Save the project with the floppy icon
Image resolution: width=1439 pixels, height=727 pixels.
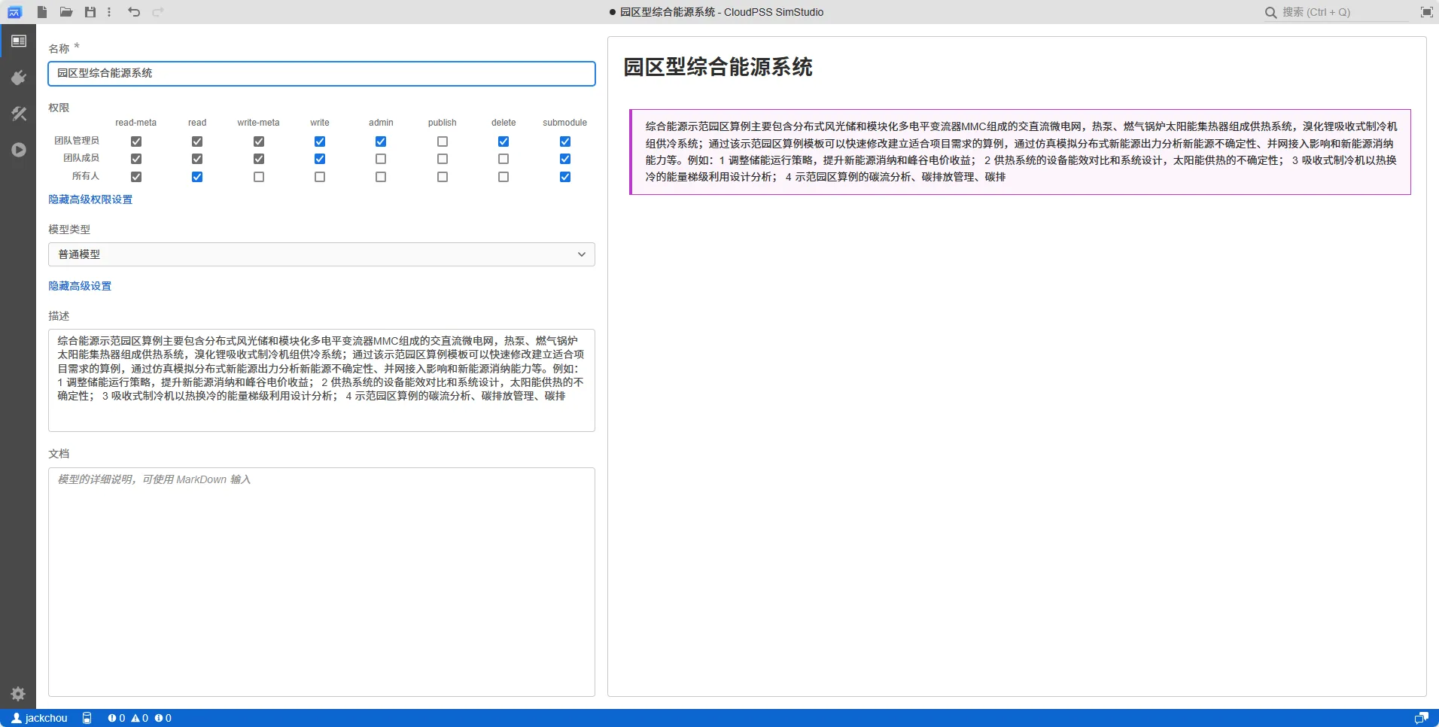90,12
